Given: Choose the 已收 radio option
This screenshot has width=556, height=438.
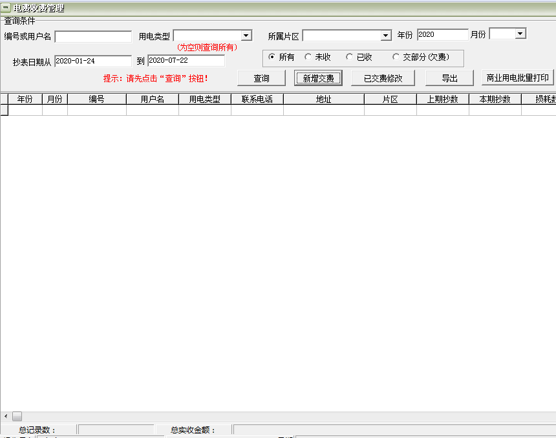Looking at the screenshot, I should coord(349,57).
